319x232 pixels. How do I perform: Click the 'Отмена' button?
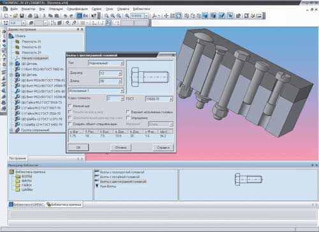(x=121, y=147)
